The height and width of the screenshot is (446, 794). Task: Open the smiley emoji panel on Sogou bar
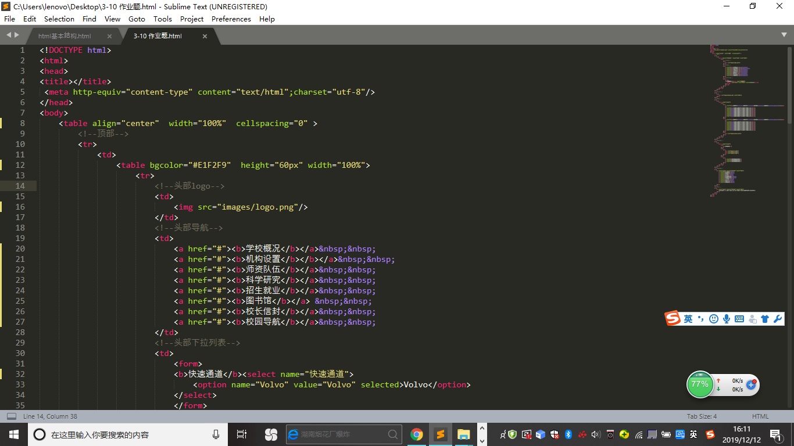point(714,319)
